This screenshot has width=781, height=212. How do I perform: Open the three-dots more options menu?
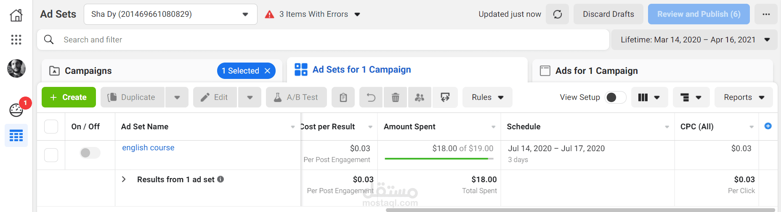click(x=766, y=14)
